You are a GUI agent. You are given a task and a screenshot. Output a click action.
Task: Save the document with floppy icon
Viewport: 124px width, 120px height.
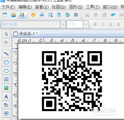[22, 15]
